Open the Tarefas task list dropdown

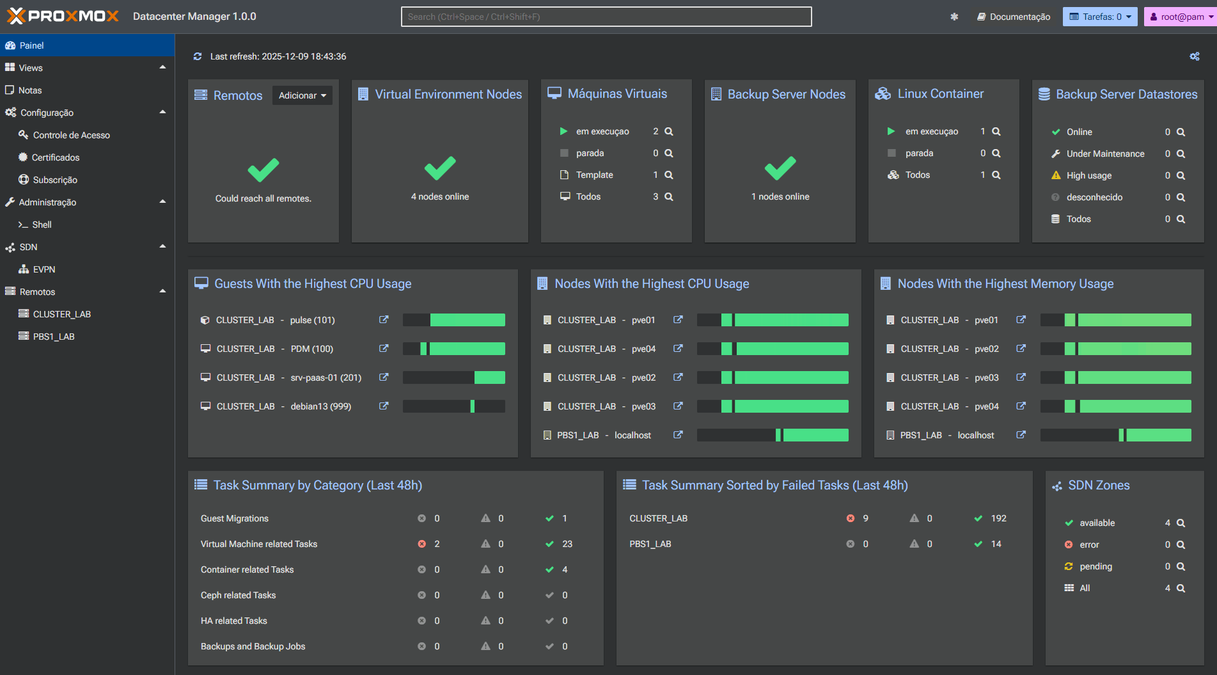tap(1099, 17)
